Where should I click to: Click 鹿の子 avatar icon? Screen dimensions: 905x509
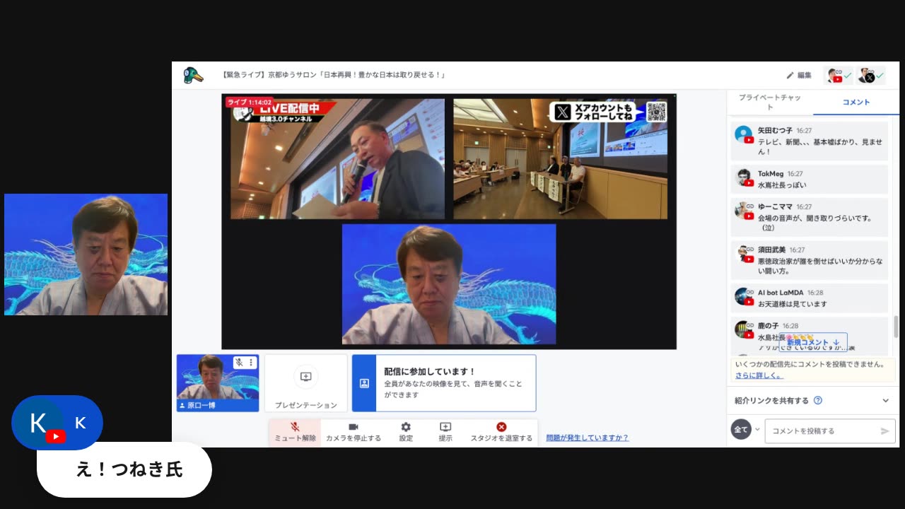(744, 329)
